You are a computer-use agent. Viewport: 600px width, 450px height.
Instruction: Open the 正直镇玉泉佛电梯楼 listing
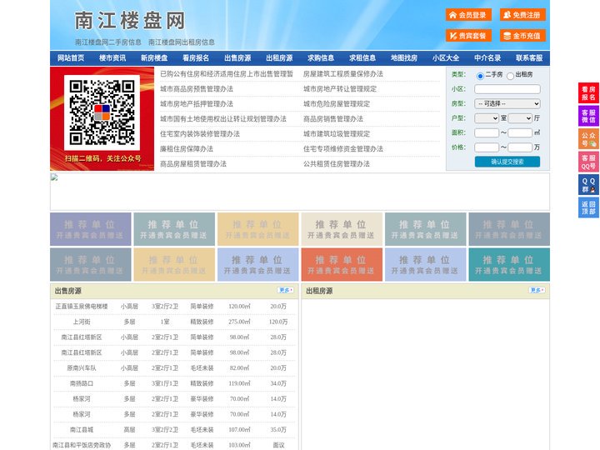coord(82,307)
